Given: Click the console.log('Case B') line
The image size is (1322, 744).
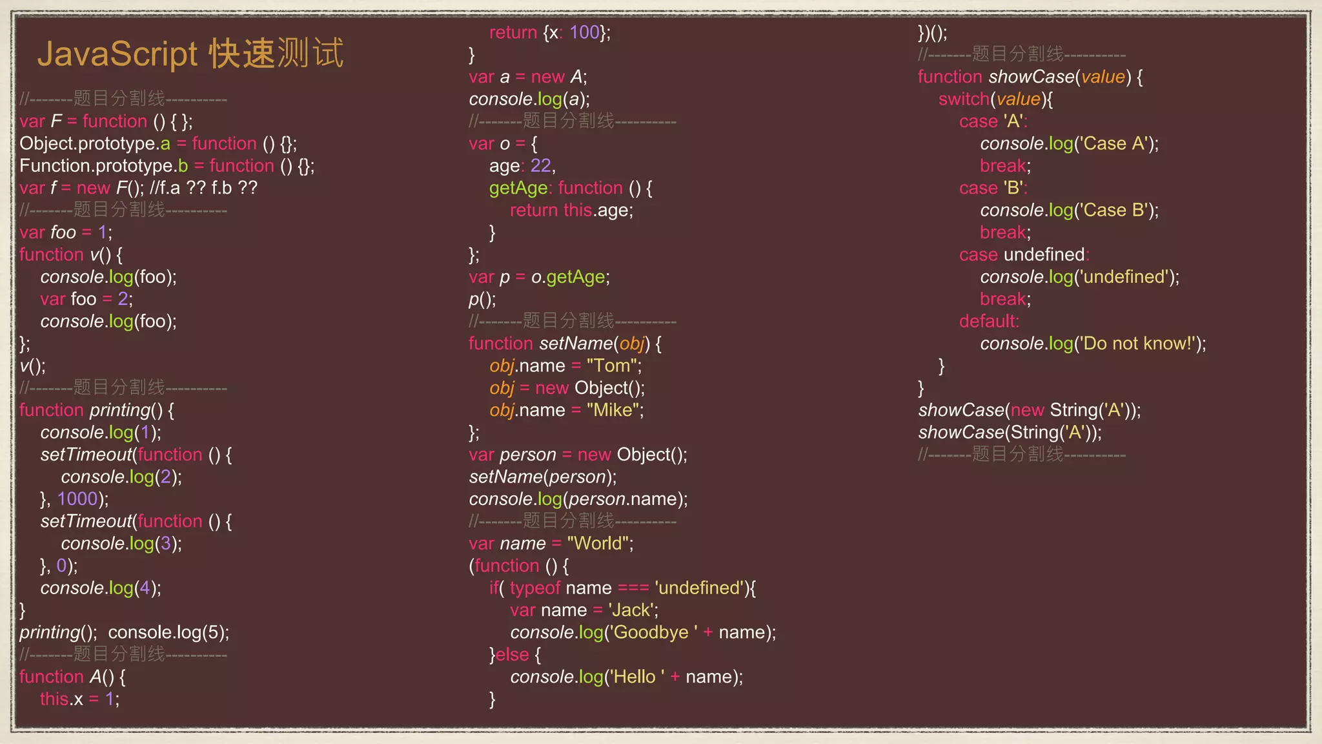Looking at the screenshot, I should [1070, 210].
